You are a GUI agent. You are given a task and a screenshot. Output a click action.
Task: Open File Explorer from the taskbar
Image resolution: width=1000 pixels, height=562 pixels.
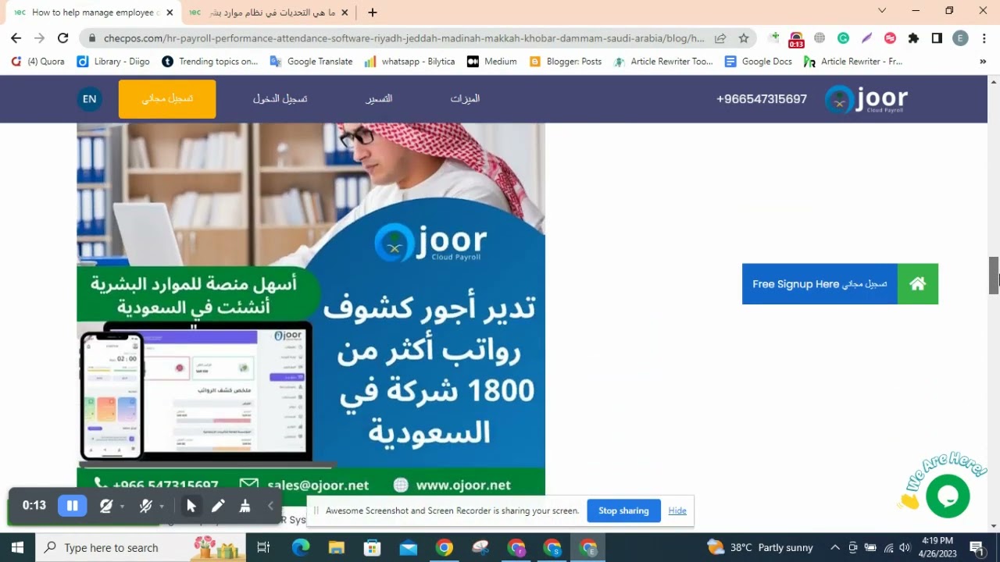[x=336, y=547]
